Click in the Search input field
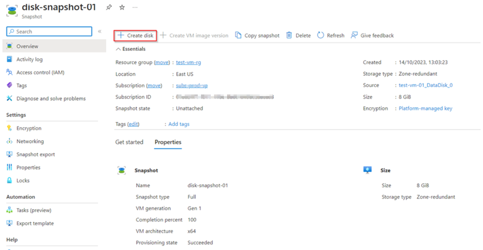 [x=49, y=31]
